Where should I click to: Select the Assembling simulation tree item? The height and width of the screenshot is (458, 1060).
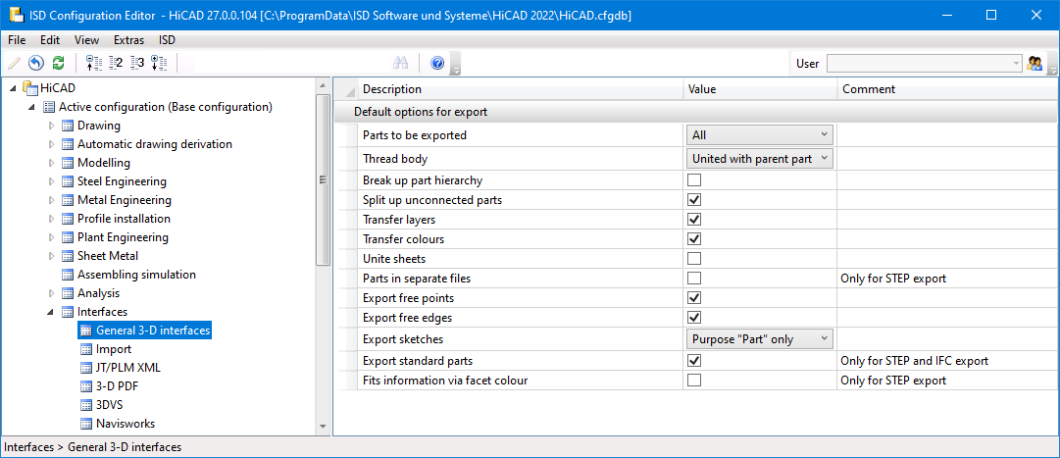tap(136, 275)
